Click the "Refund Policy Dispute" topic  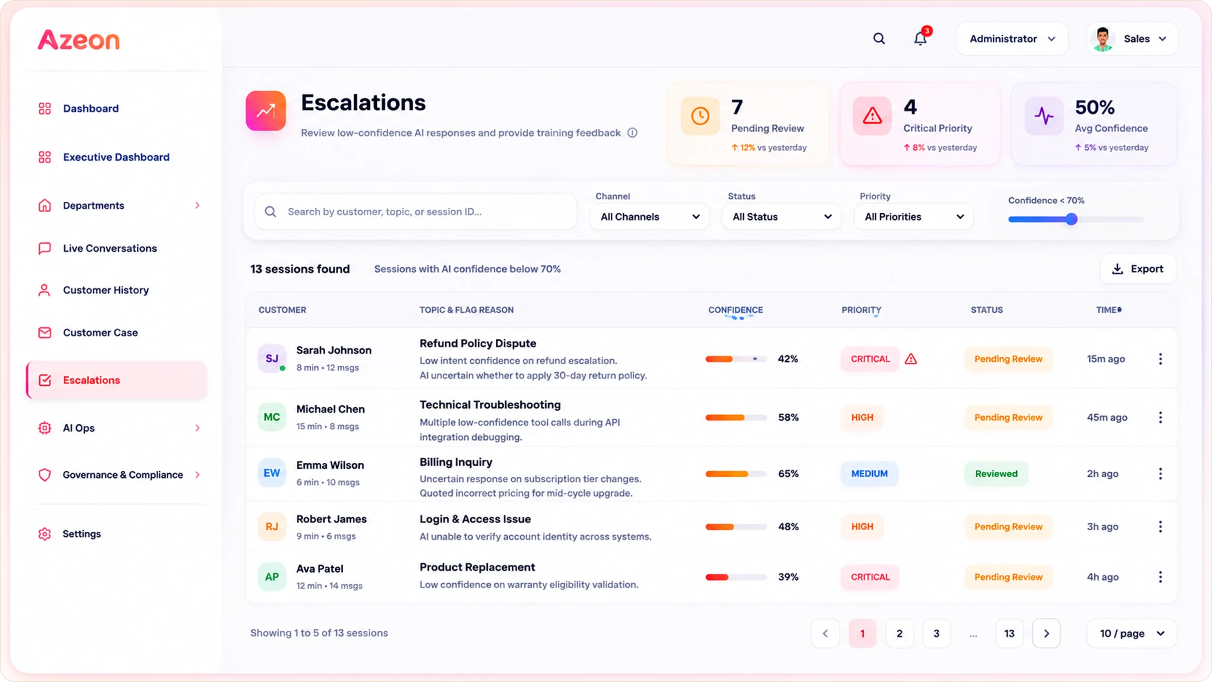478,343
